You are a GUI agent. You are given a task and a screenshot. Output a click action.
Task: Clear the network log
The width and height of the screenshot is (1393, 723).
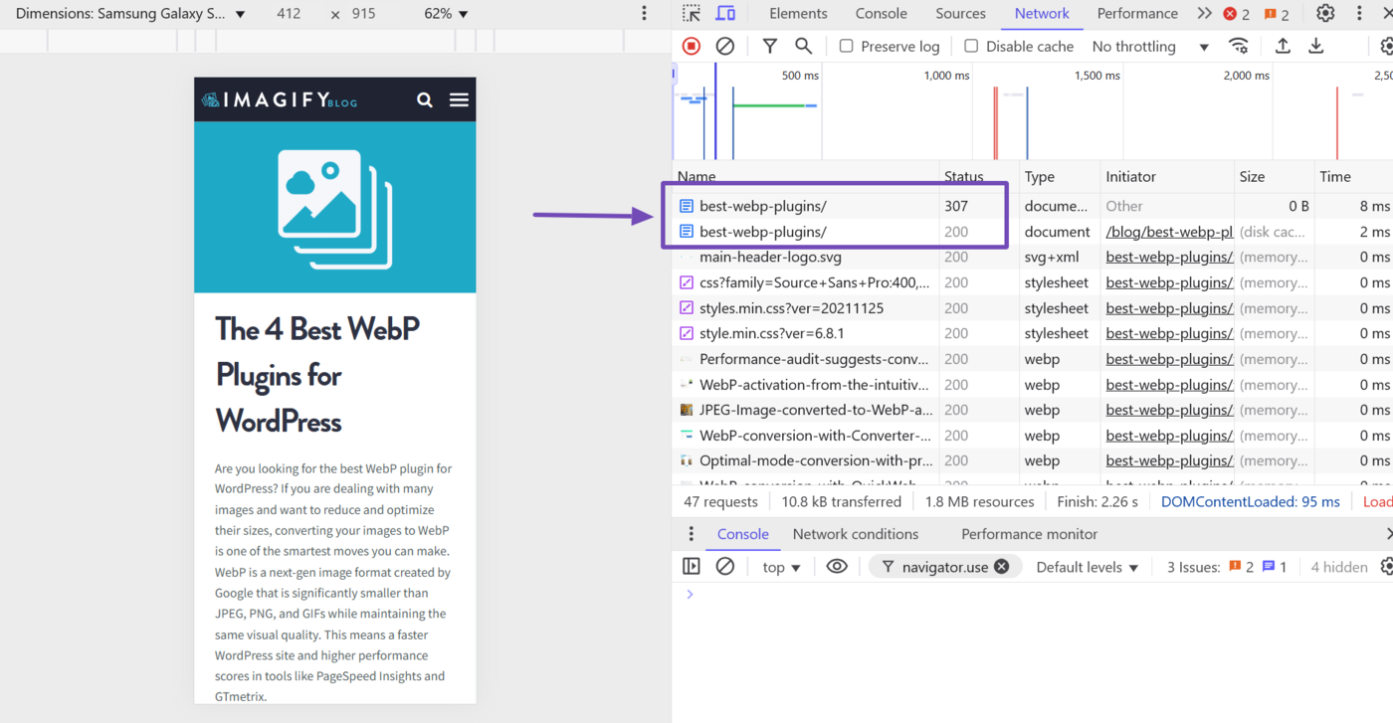point(725,46)
